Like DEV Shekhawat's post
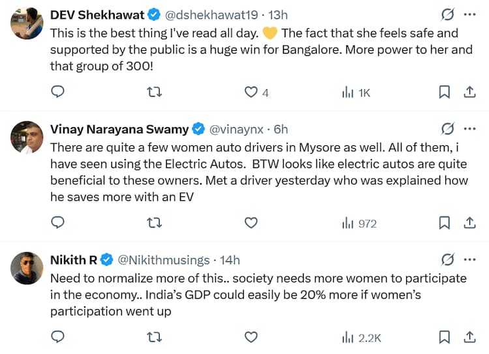 251,93
